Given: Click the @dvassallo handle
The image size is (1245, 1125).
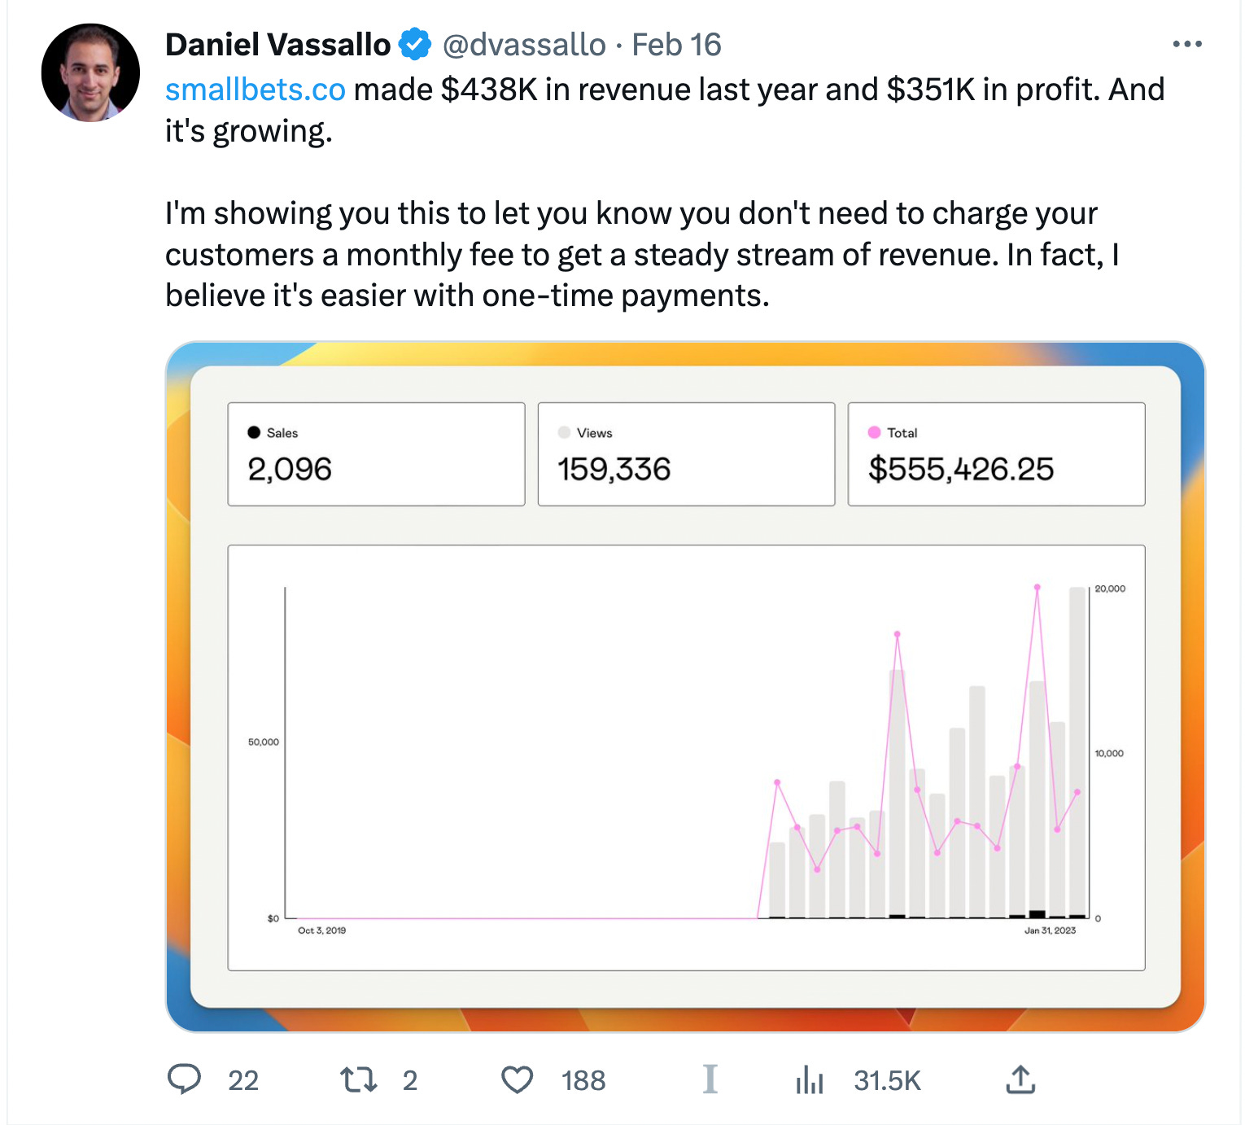Looking at the screenshot, I should pyautogui.click(x=524, y=45).
